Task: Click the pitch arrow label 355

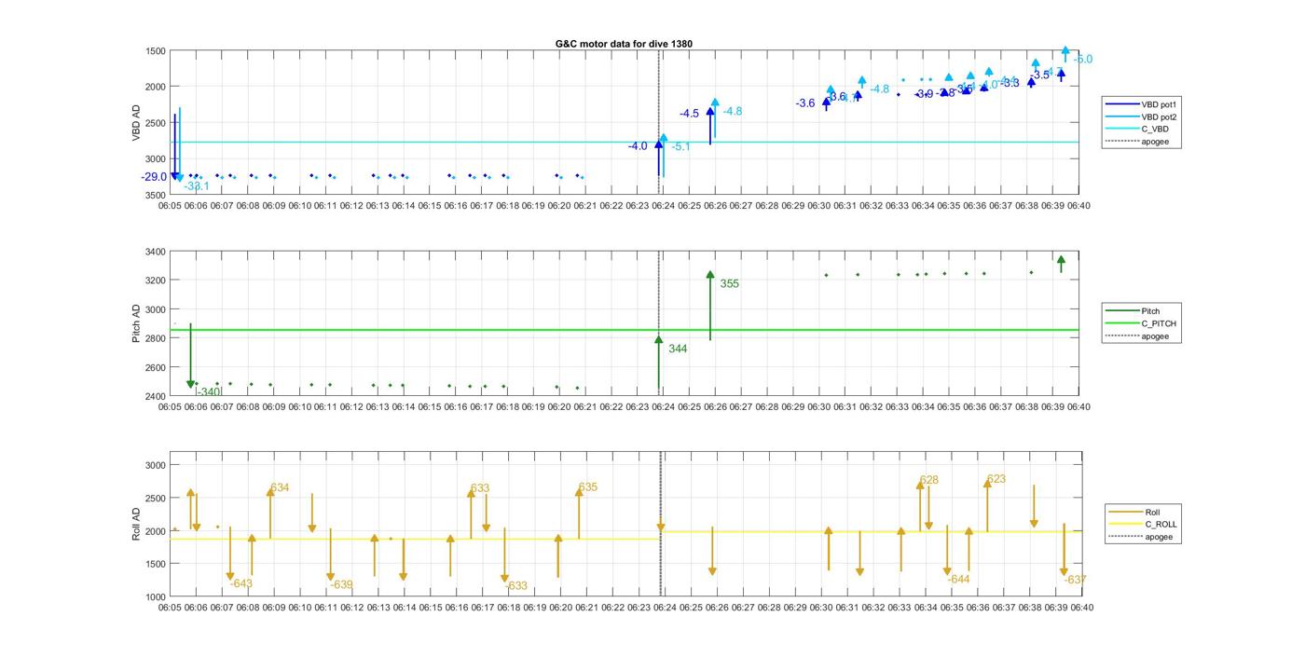Action: [x=729, y=283]
